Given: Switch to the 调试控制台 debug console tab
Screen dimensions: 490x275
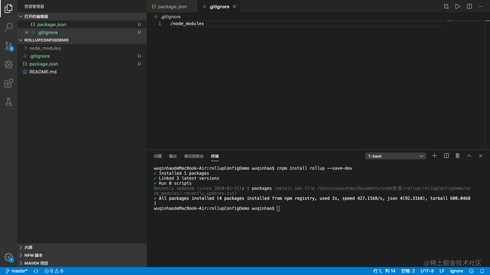Looking at the screenshot, I should [x=194, y=156].
